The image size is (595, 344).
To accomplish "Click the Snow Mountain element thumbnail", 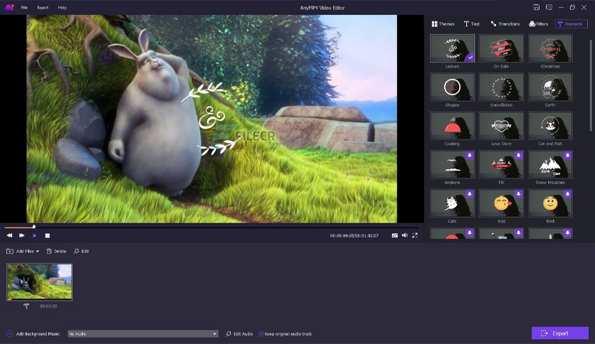I will pyautogui.click(x=550, y=165).
